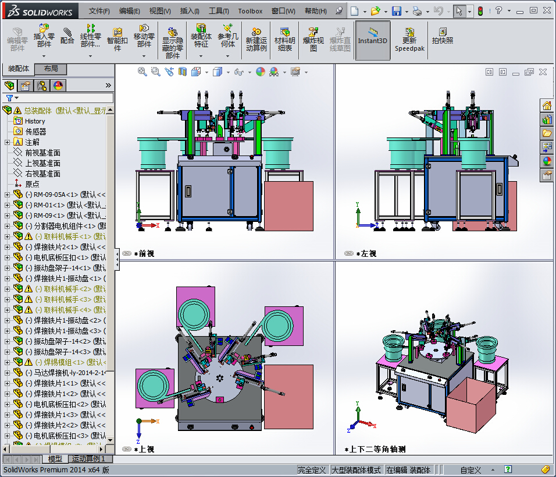
Task: Expand the 注解 tree node
Action: pyautogui.click(x=7, y=143)
